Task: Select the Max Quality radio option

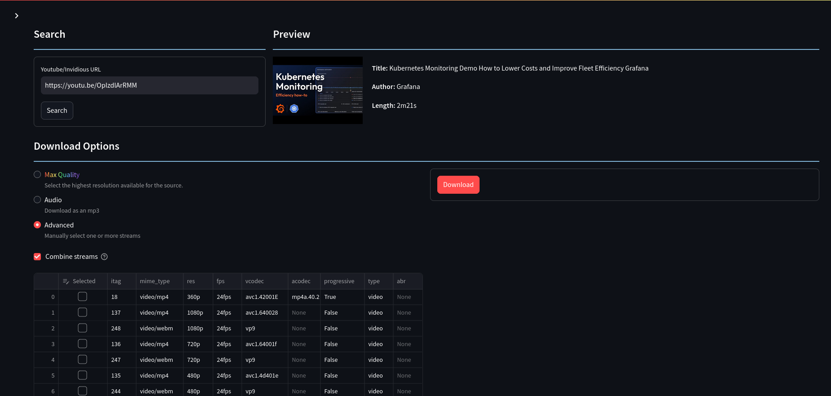Action: pos(37,174)
